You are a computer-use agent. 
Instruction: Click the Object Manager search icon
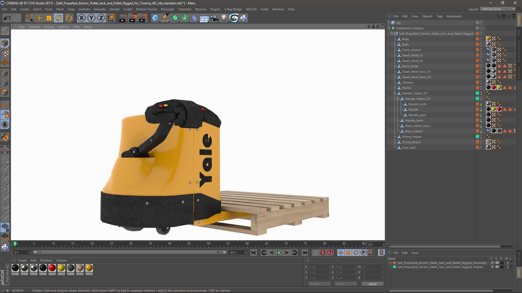498,16
